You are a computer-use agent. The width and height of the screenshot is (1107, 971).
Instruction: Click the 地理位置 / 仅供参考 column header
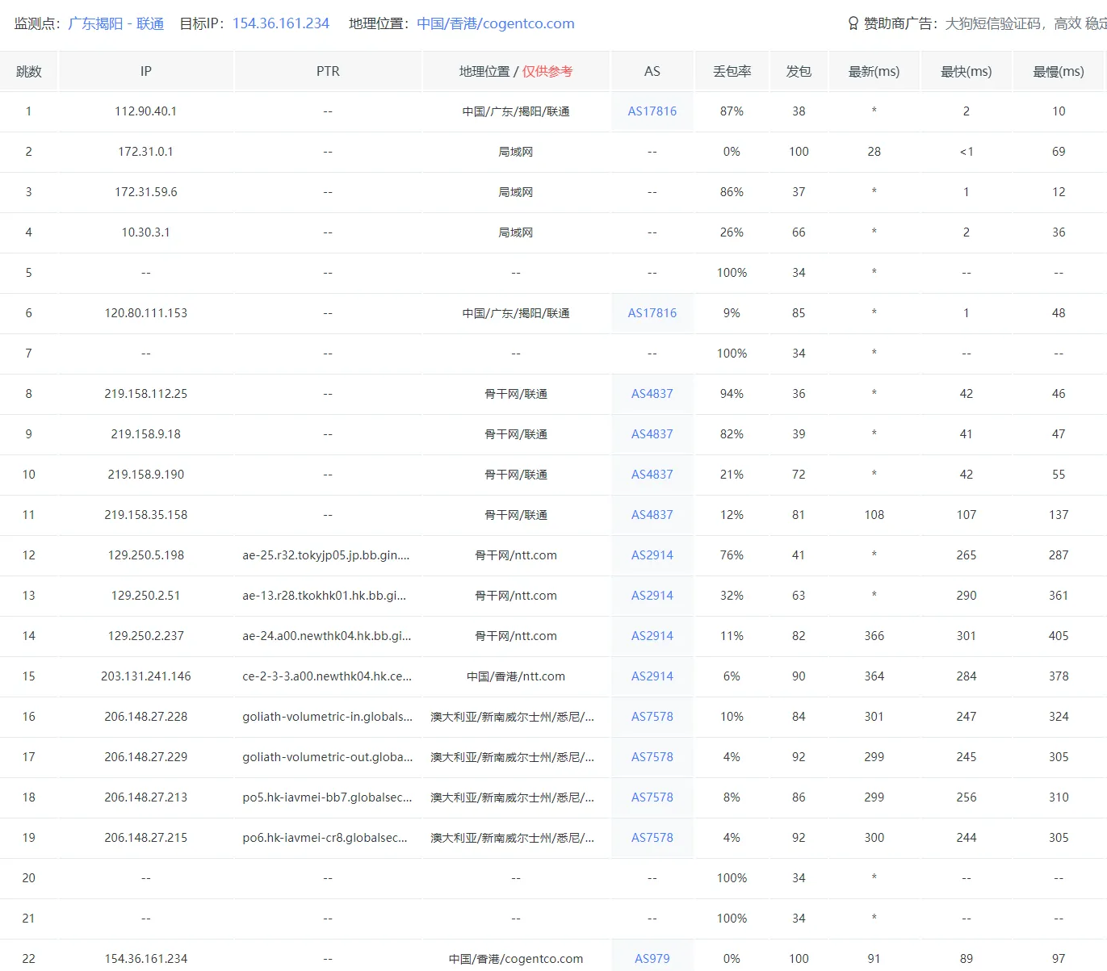click(x=516, y=71)
